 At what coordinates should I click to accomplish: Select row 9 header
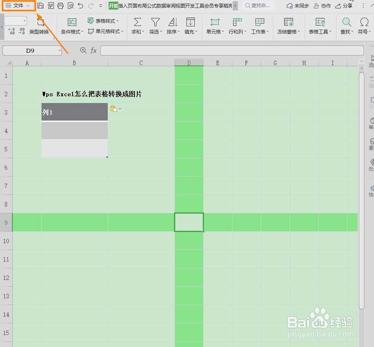tap(6, 222)
